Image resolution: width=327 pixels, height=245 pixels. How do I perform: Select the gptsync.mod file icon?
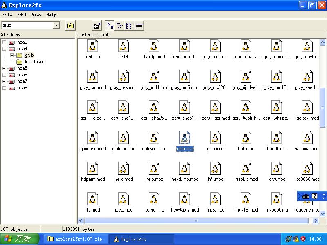[154, 138]
